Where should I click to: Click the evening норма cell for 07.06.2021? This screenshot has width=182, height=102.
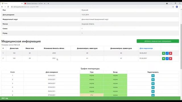[115, 95]
